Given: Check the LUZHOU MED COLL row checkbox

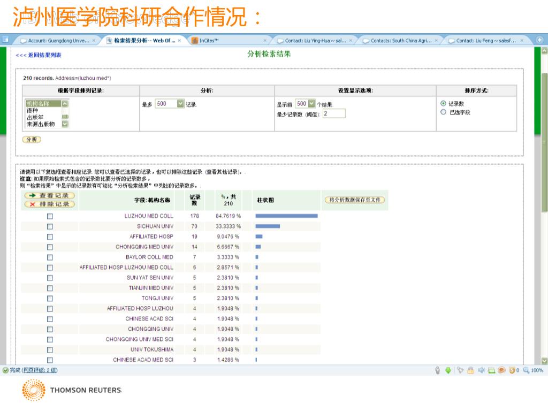Looking at the screenshot, I should pos(50,216).
